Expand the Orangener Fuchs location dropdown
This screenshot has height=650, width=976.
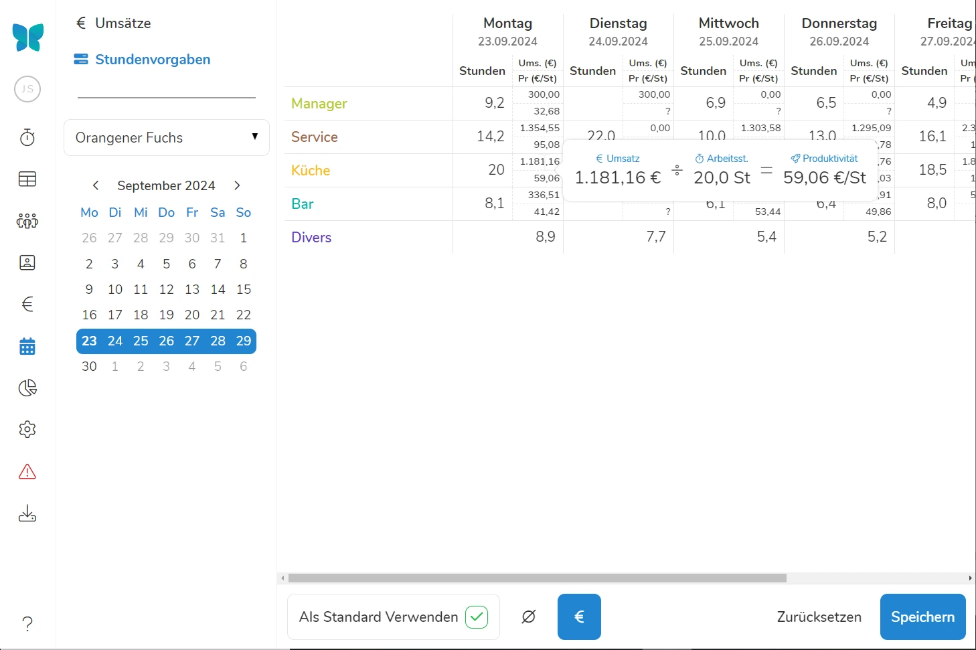(x=167, y=138)
